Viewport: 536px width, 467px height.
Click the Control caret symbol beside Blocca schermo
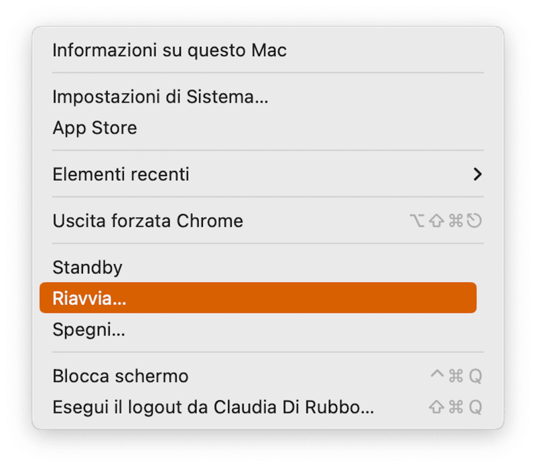(437, 375)
